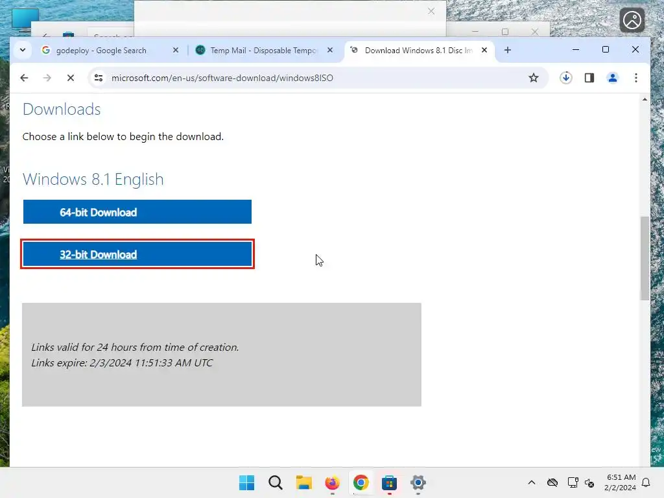The width and height of the screenshot is (664, 498).
Task: Open a new tab
Action: coord(507,50)
